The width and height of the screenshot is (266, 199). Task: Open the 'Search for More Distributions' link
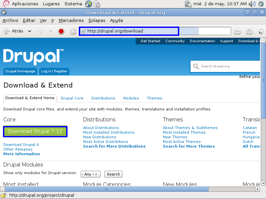pyautogui.click(x=114, y=146)
